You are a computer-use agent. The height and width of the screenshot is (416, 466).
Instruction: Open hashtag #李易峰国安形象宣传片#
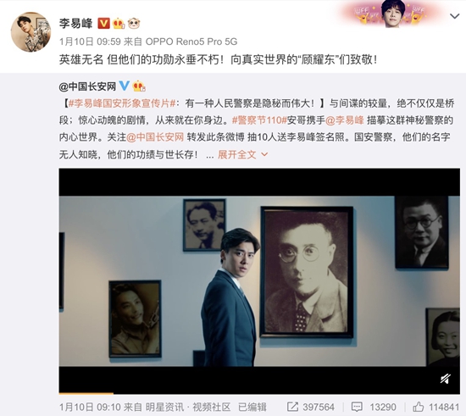[x=122, y=103]
